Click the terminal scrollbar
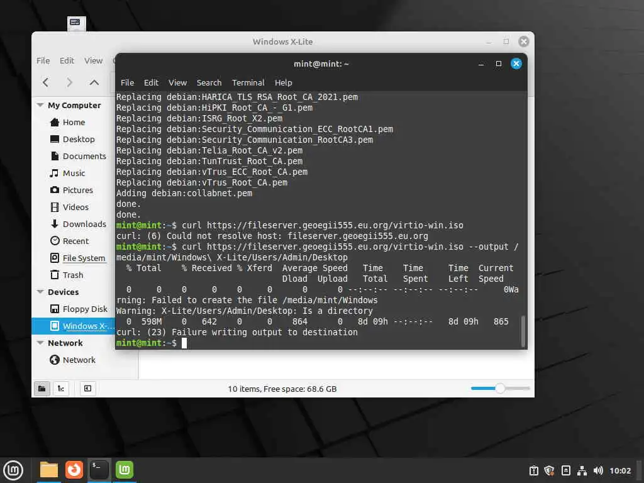644x483 pixels. 523,331
